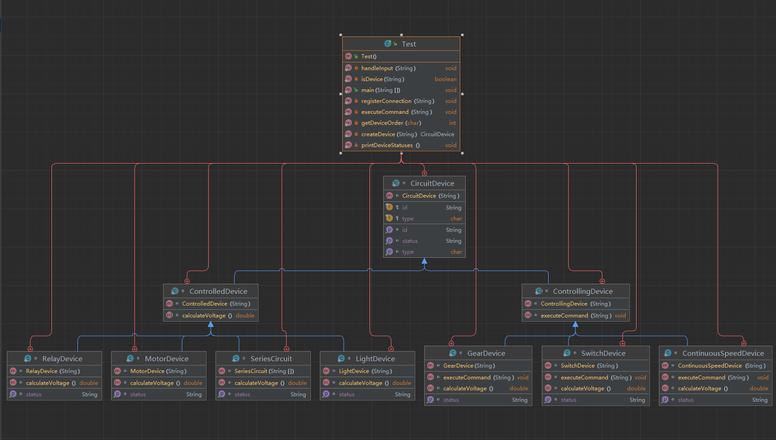Select executeCommand(String) in GearDevice
Image resolution: width=776 pixels, height=440 pixels.
point(478,377)
